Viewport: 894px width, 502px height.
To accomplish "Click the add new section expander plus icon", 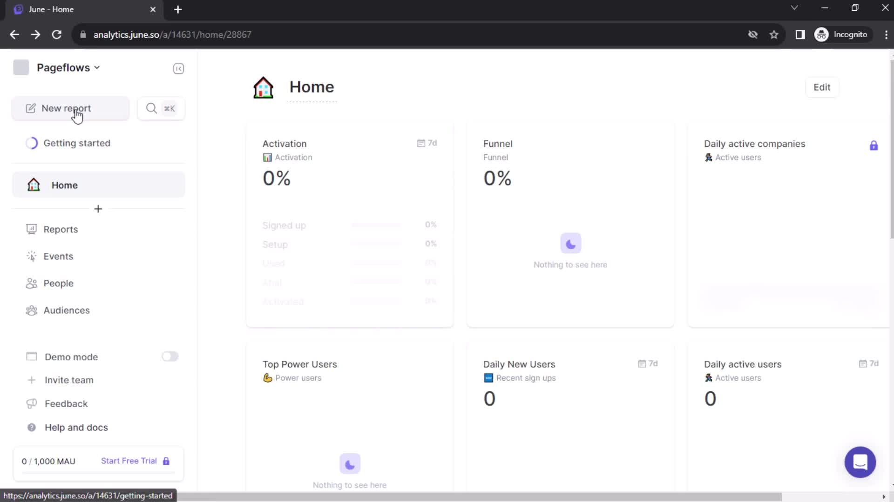I will [98, 208].
